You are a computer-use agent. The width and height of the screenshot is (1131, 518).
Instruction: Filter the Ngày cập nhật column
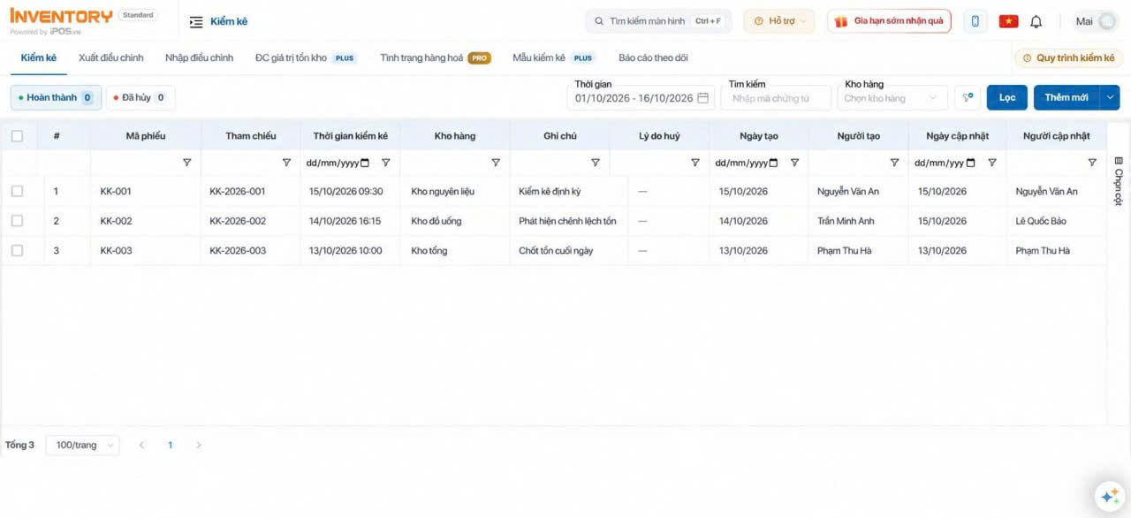click(992, 163)
